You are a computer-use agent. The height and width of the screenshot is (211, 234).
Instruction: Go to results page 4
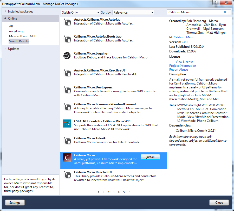[x=119, y=192]
